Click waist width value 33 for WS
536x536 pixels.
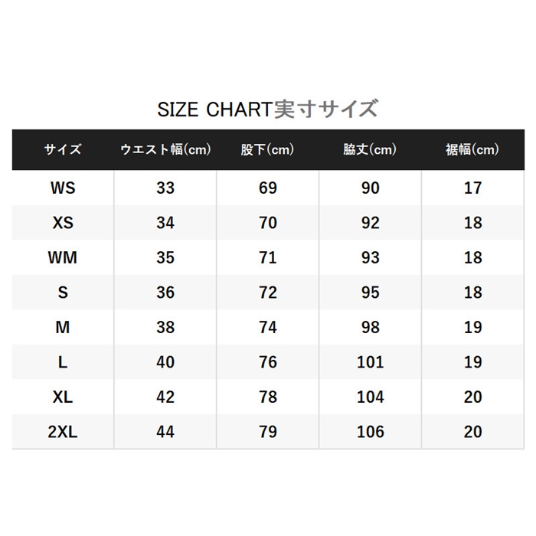coord(165,188)
